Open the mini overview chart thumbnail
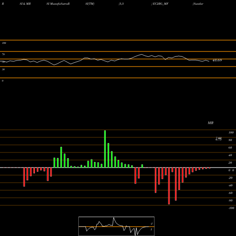This screenshot has width=236, height=236. [x=117, y=226]
